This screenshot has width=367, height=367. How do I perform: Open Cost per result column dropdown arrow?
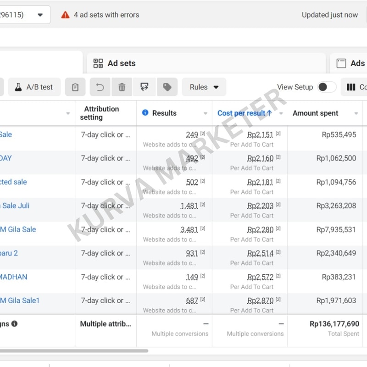[x=281, y=113]
